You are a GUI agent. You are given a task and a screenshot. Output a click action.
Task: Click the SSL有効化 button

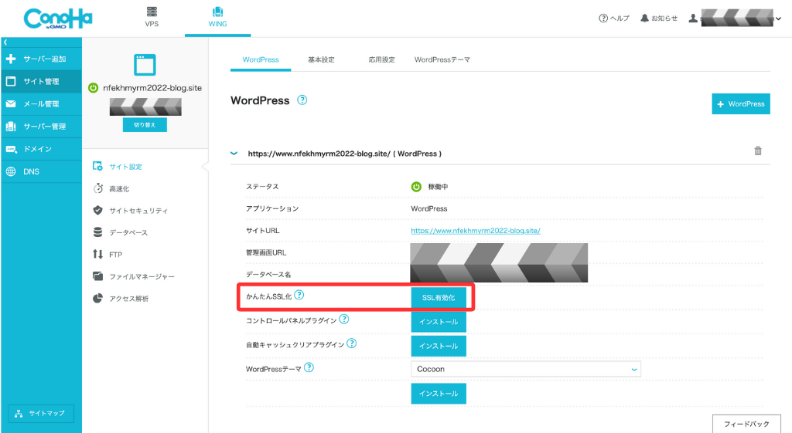click(439, 298)
